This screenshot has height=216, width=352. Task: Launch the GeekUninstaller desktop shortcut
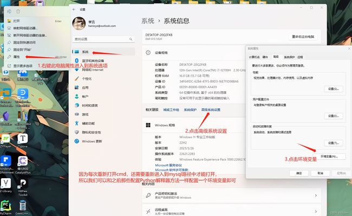tap(23, 207)
